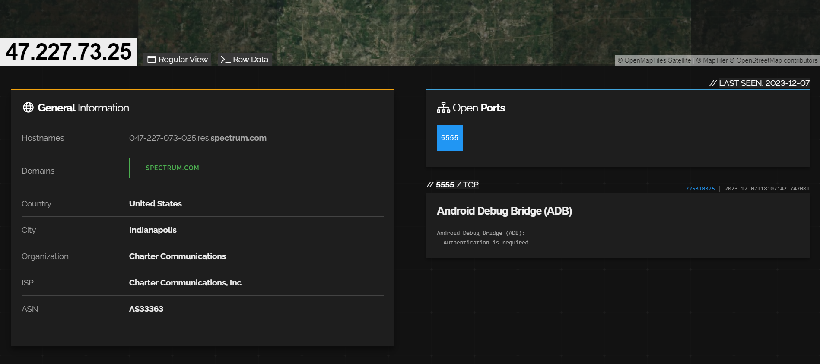Click the LAST SEEN 2023-12-07 text
Viewport: 820px width, 364px height.
[x=763, y=83]
